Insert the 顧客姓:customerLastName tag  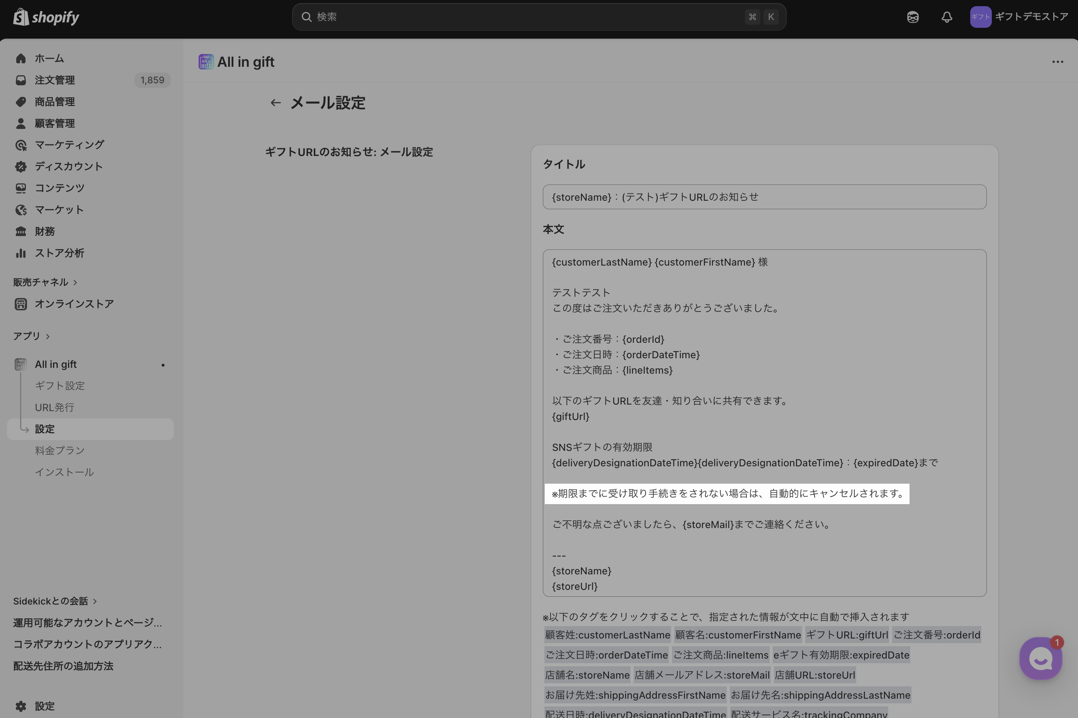[607, 635]
